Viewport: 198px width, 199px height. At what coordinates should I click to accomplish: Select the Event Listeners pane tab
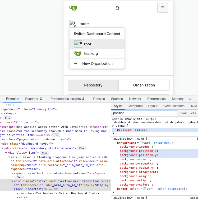(x=173, y=106)
